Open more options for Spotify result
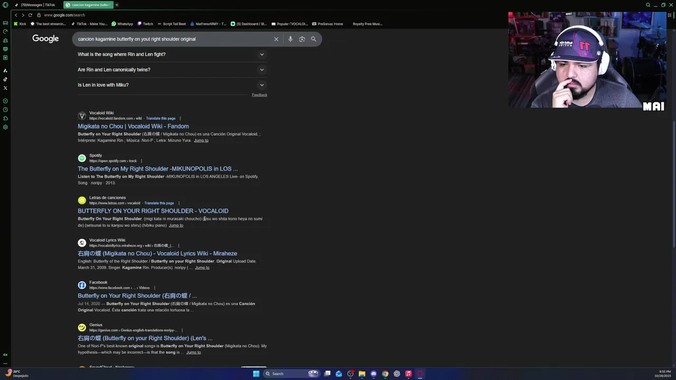This screenshot has height=380, width=676. tap(142, 161)
